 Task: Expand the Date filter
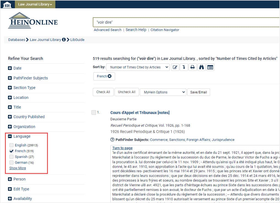click(x=10, y=68)
